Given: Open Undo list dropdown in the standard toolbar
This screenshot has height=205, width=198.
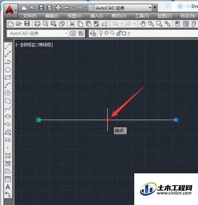Looking at the screenshot, I should pos(122,24).
